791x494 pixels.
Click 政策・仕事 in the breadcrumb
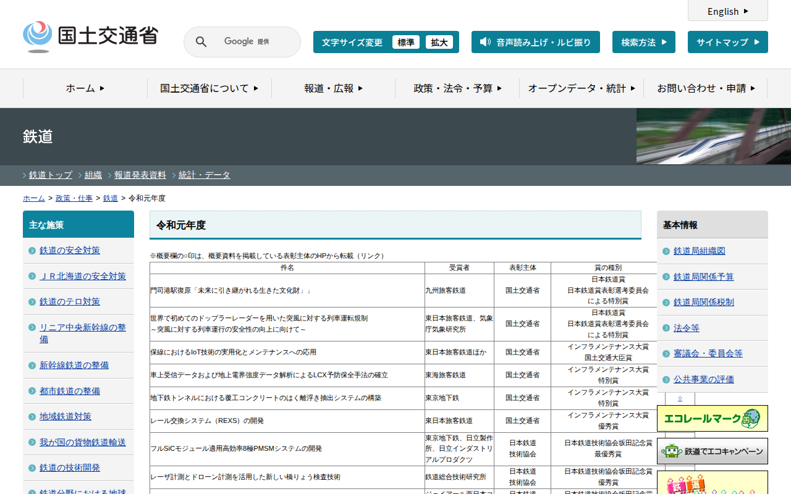(x=74, y=198)
